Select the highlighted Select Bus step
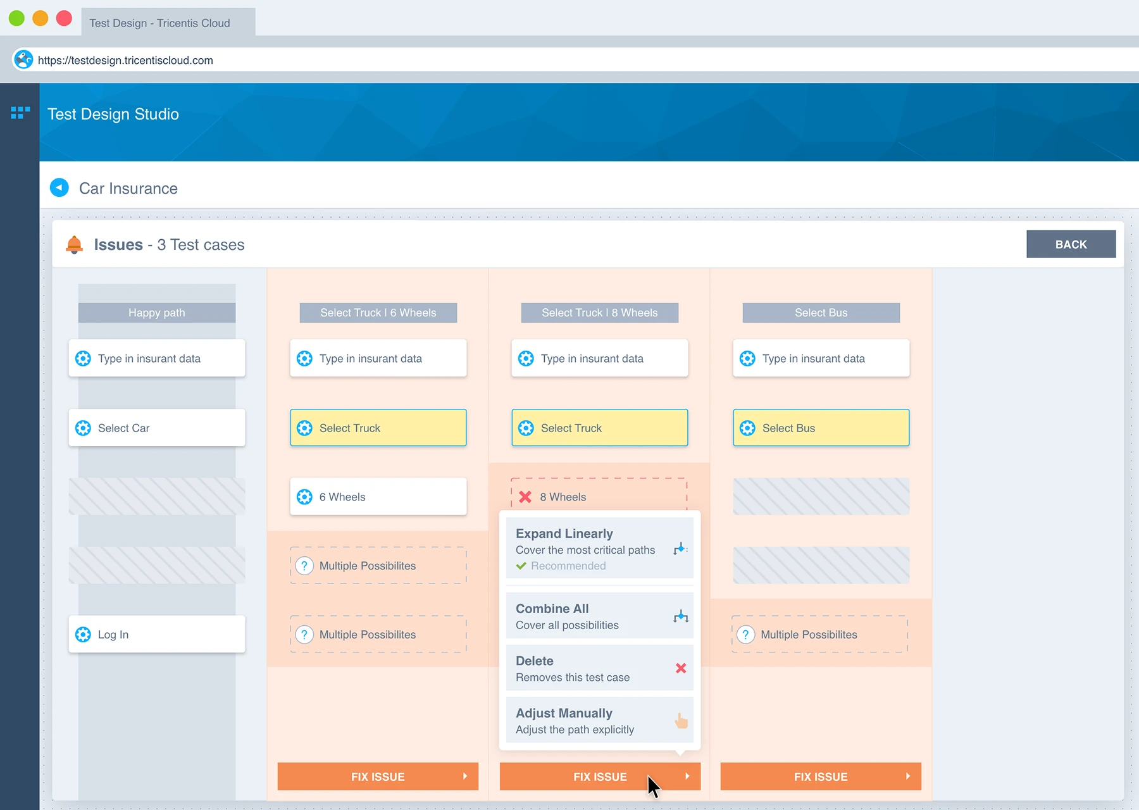The width and height of the screenshot is (1139, 810). pos(821,428)
